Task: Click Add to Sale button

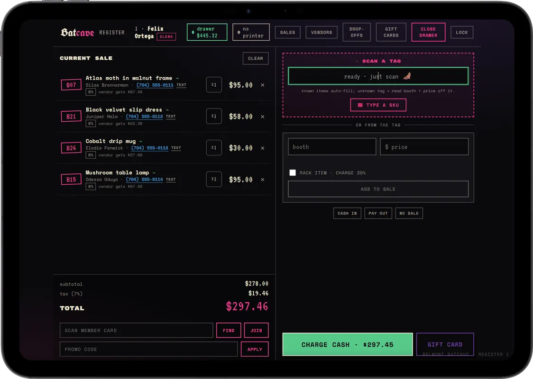Action: [378, 189]
